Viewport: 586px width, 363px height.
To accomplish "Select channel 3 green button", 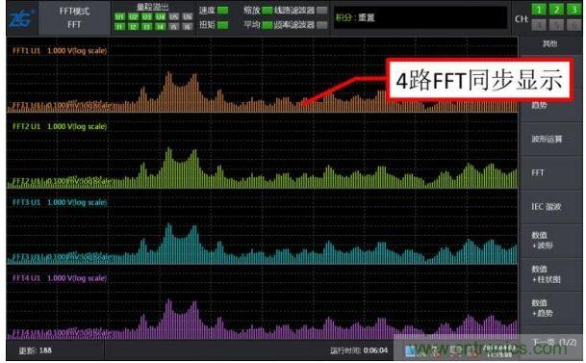I will coord(573,10).
